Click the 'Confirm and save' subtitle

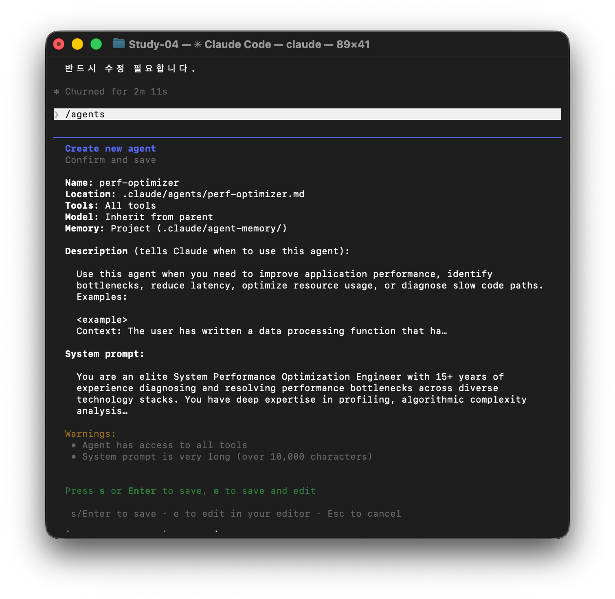click(110, 160)
